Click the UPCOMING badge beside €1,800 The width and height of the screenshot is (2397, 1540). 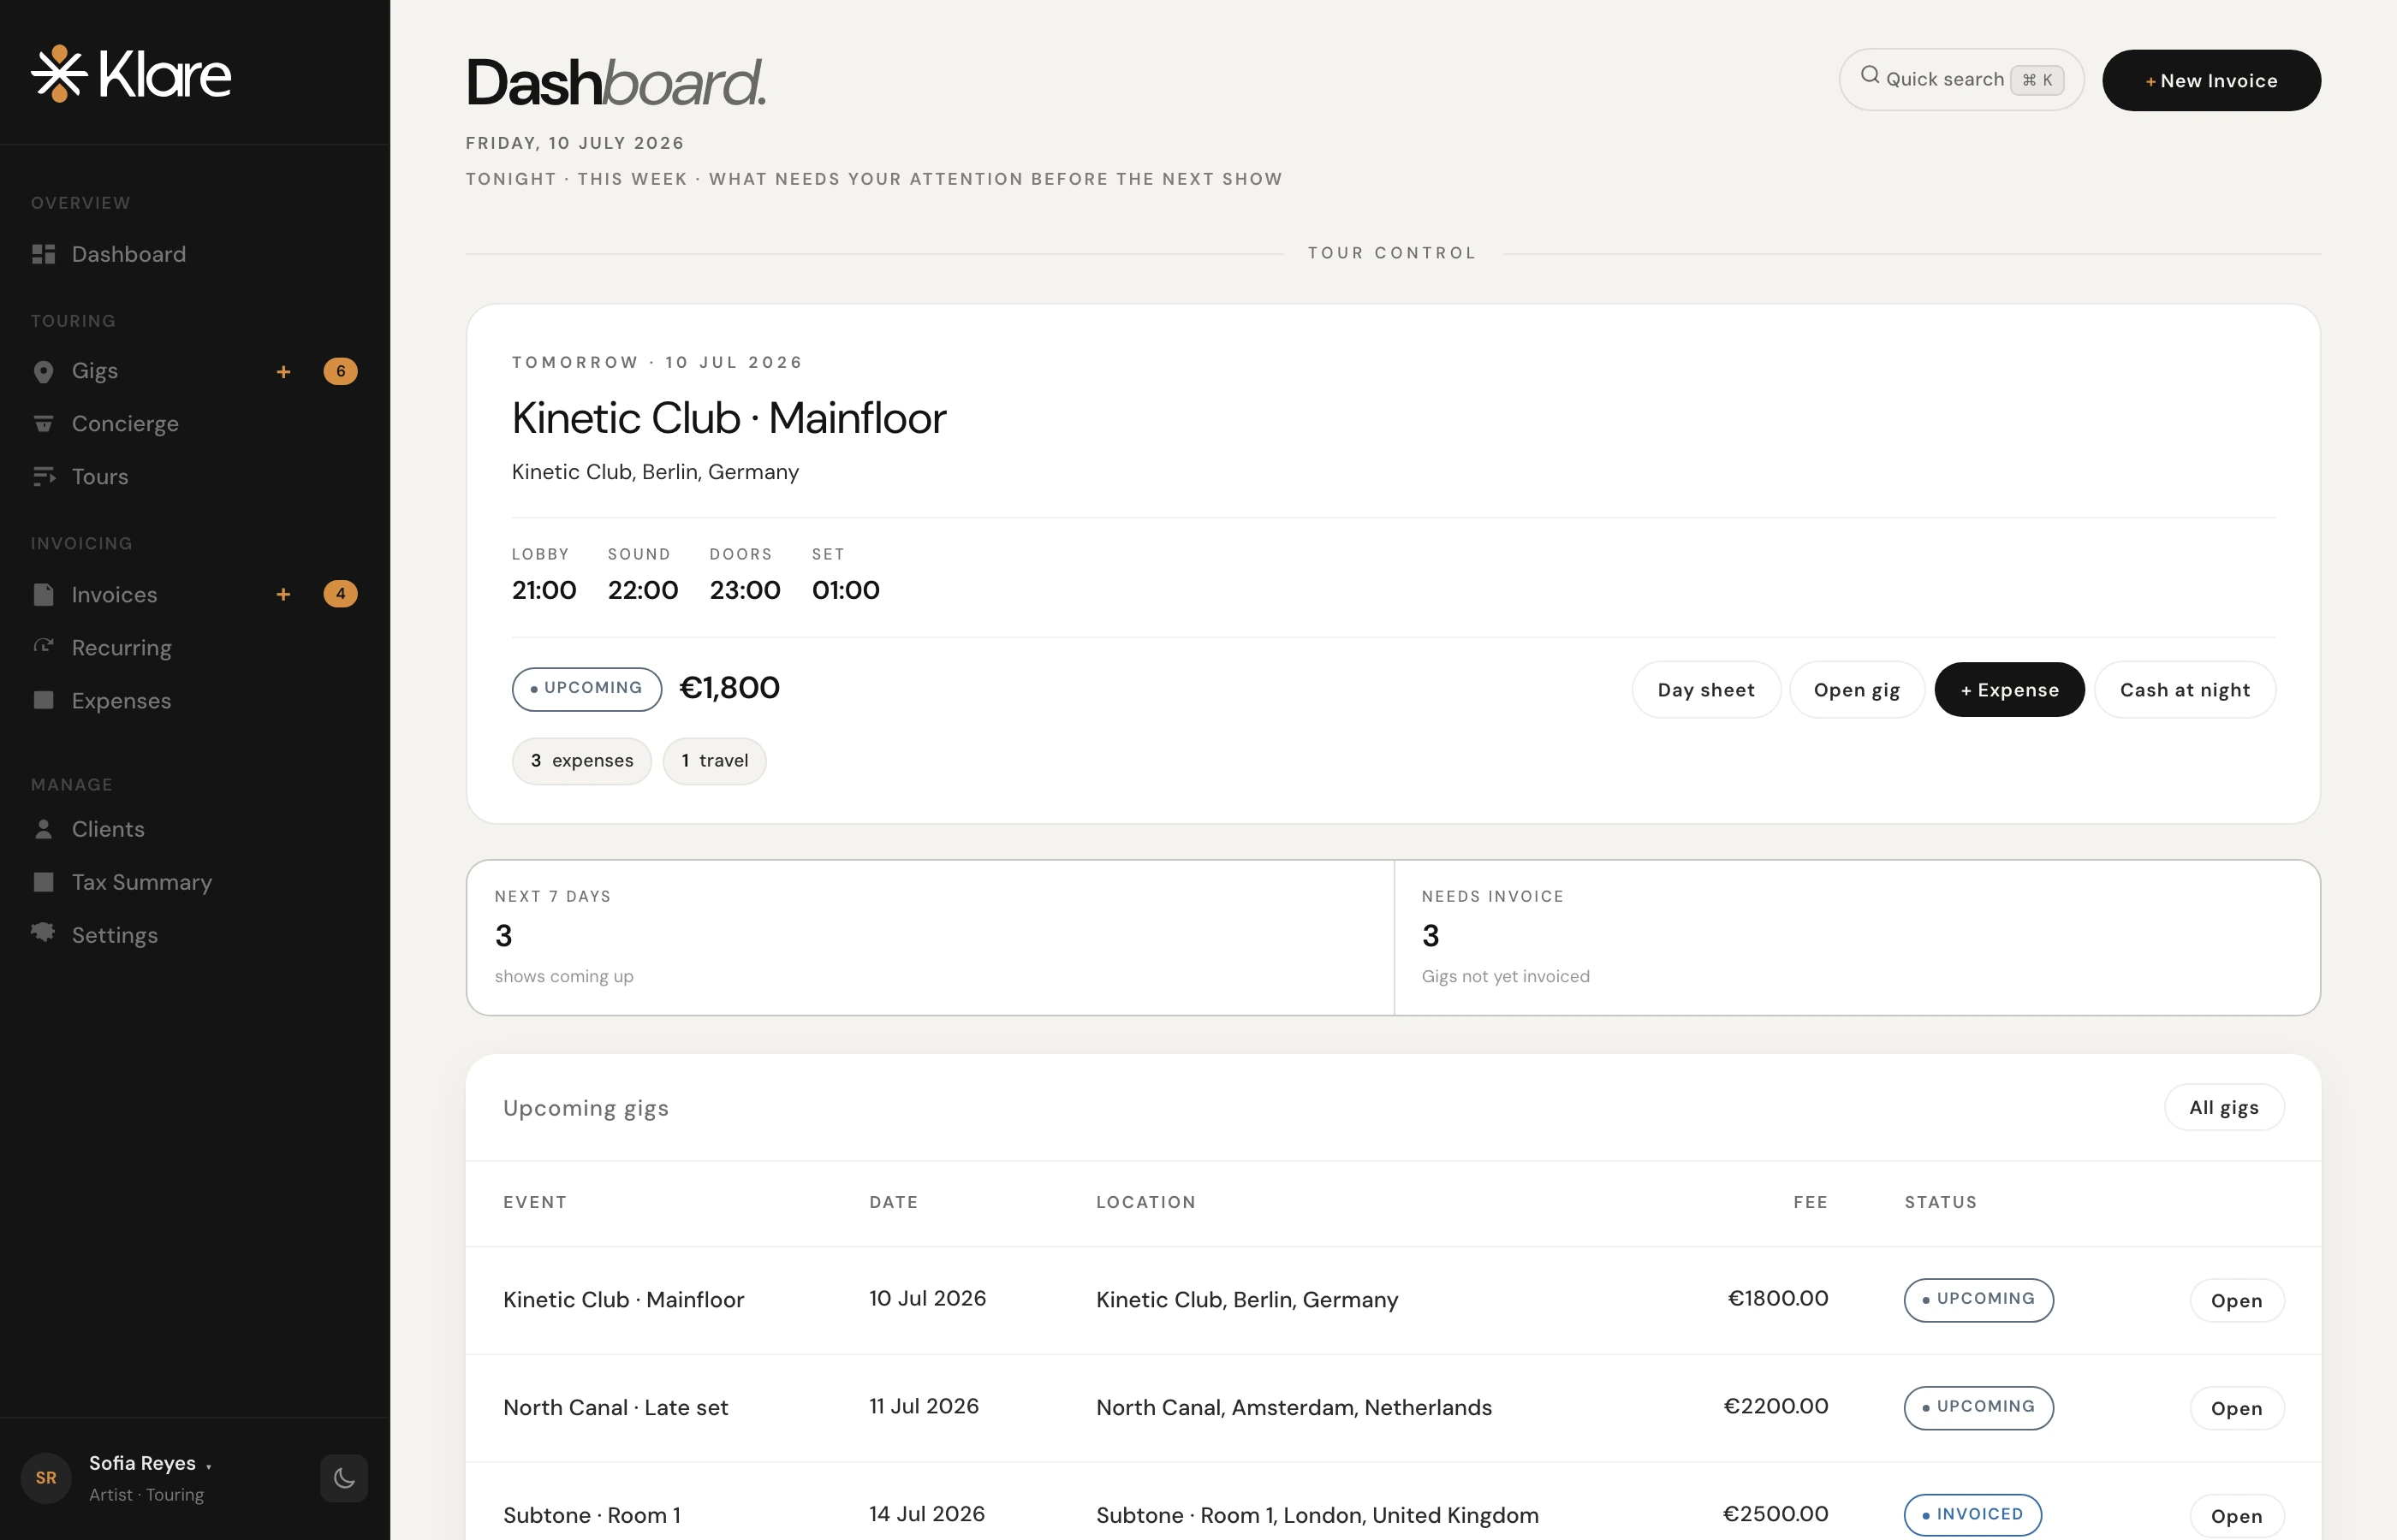pos(586,689)
